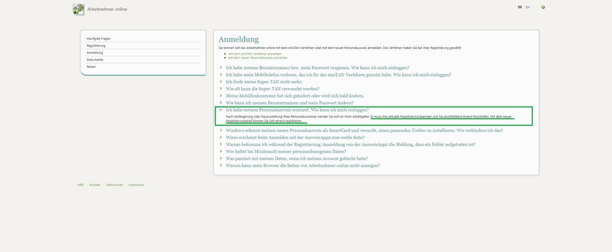Open Datenschutz footer link
Image resolution: width=612 pixels, height=252 pixels.
pos(114,184)
